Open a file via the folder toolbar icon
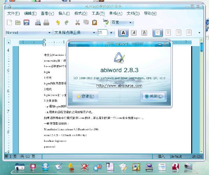The image size is (209, 175). point(18,22)
